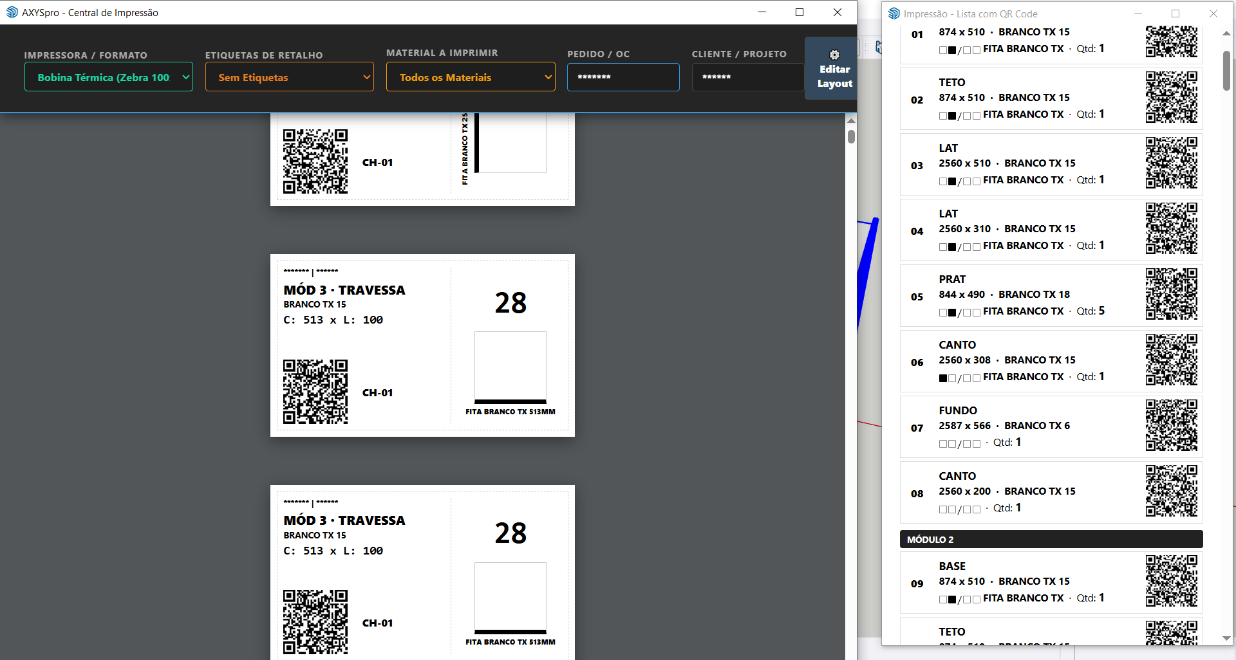
Task: Click the quantity 'Qtd: 5' in row 05
Action: (1091, 311)
